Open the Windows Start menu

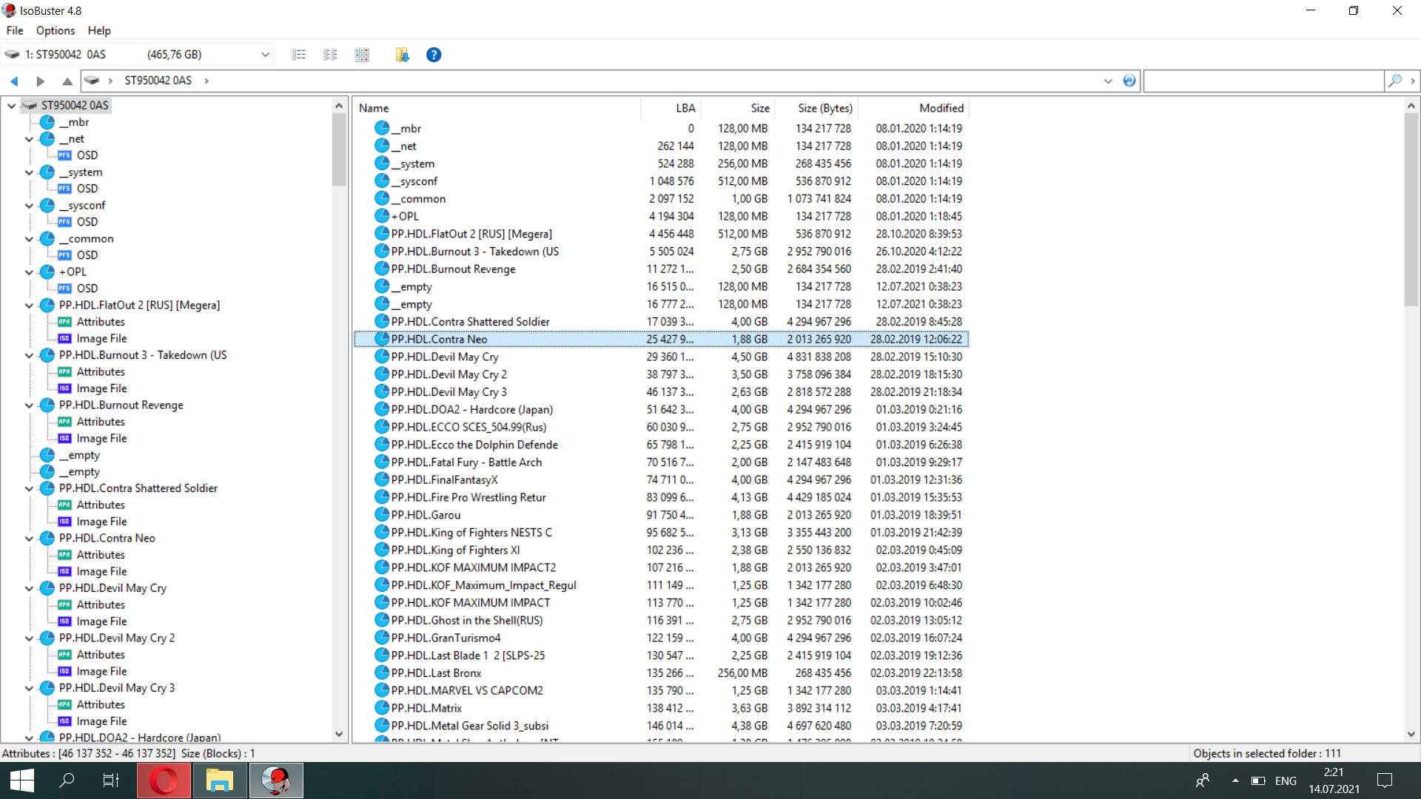click(22, 781)
